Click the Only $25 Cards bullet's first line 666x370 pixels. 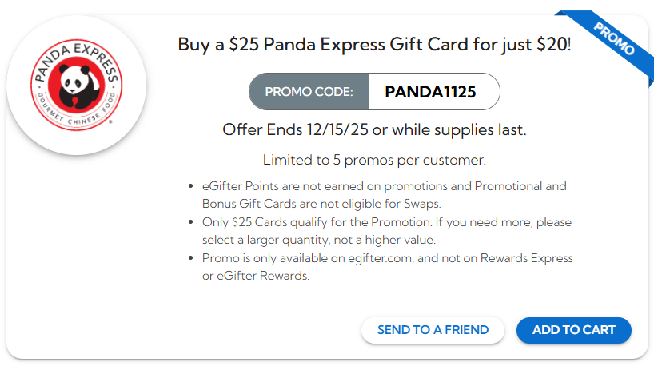pyautogui.click(x=387, y=221)
